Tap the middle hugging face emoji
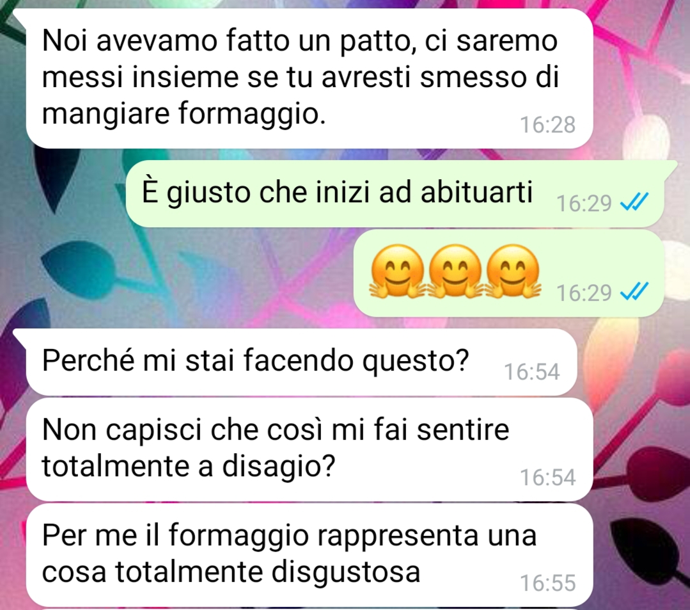 (455, 272)
